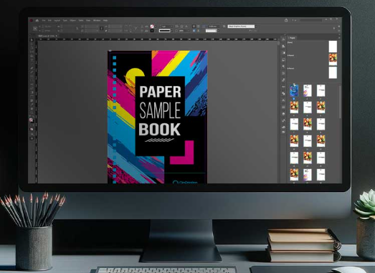
Task: Select the page 5 thumbnail
Action: (x=308, y=107)
